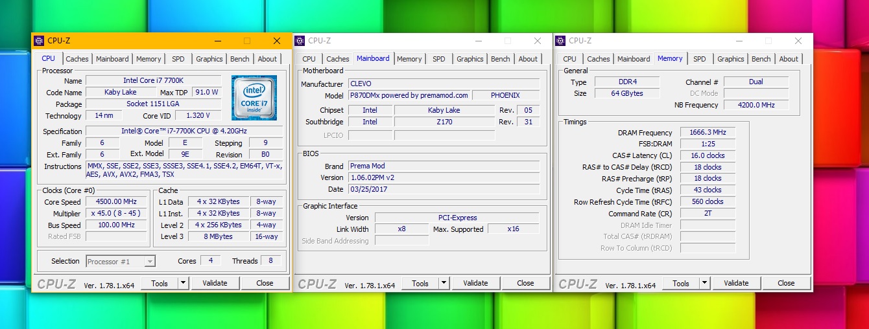Expand the Tools dropdown arrow in the CPU window

coord(183,283)
